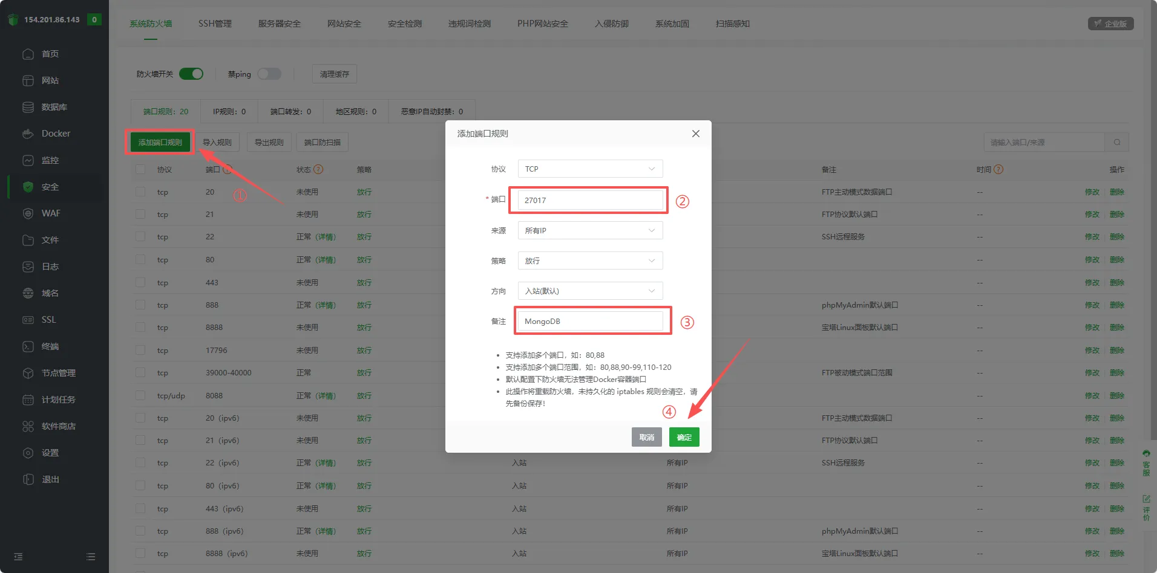Check the box for port 22 row
The height and width of the screenshot is (573, 1157).
[x=140, y=237]
